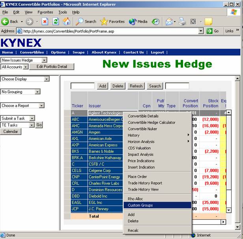Click the Print icon
The height and width of the screenshot is (239, 243).
pyautogui.click(x=182, y=22)
